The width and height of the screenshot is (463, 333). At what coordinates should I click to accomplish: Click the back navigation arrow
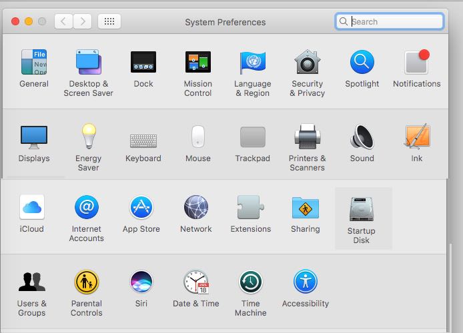coord(63,21)
